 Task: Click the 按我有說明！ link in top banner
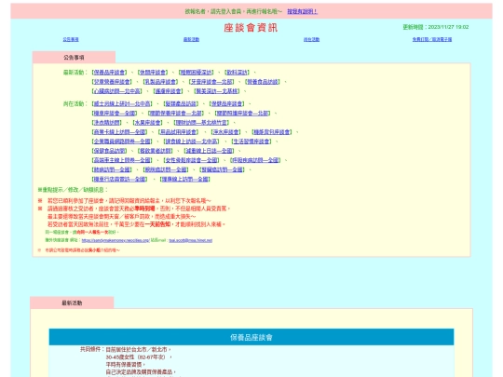click(x=302, y=11)
